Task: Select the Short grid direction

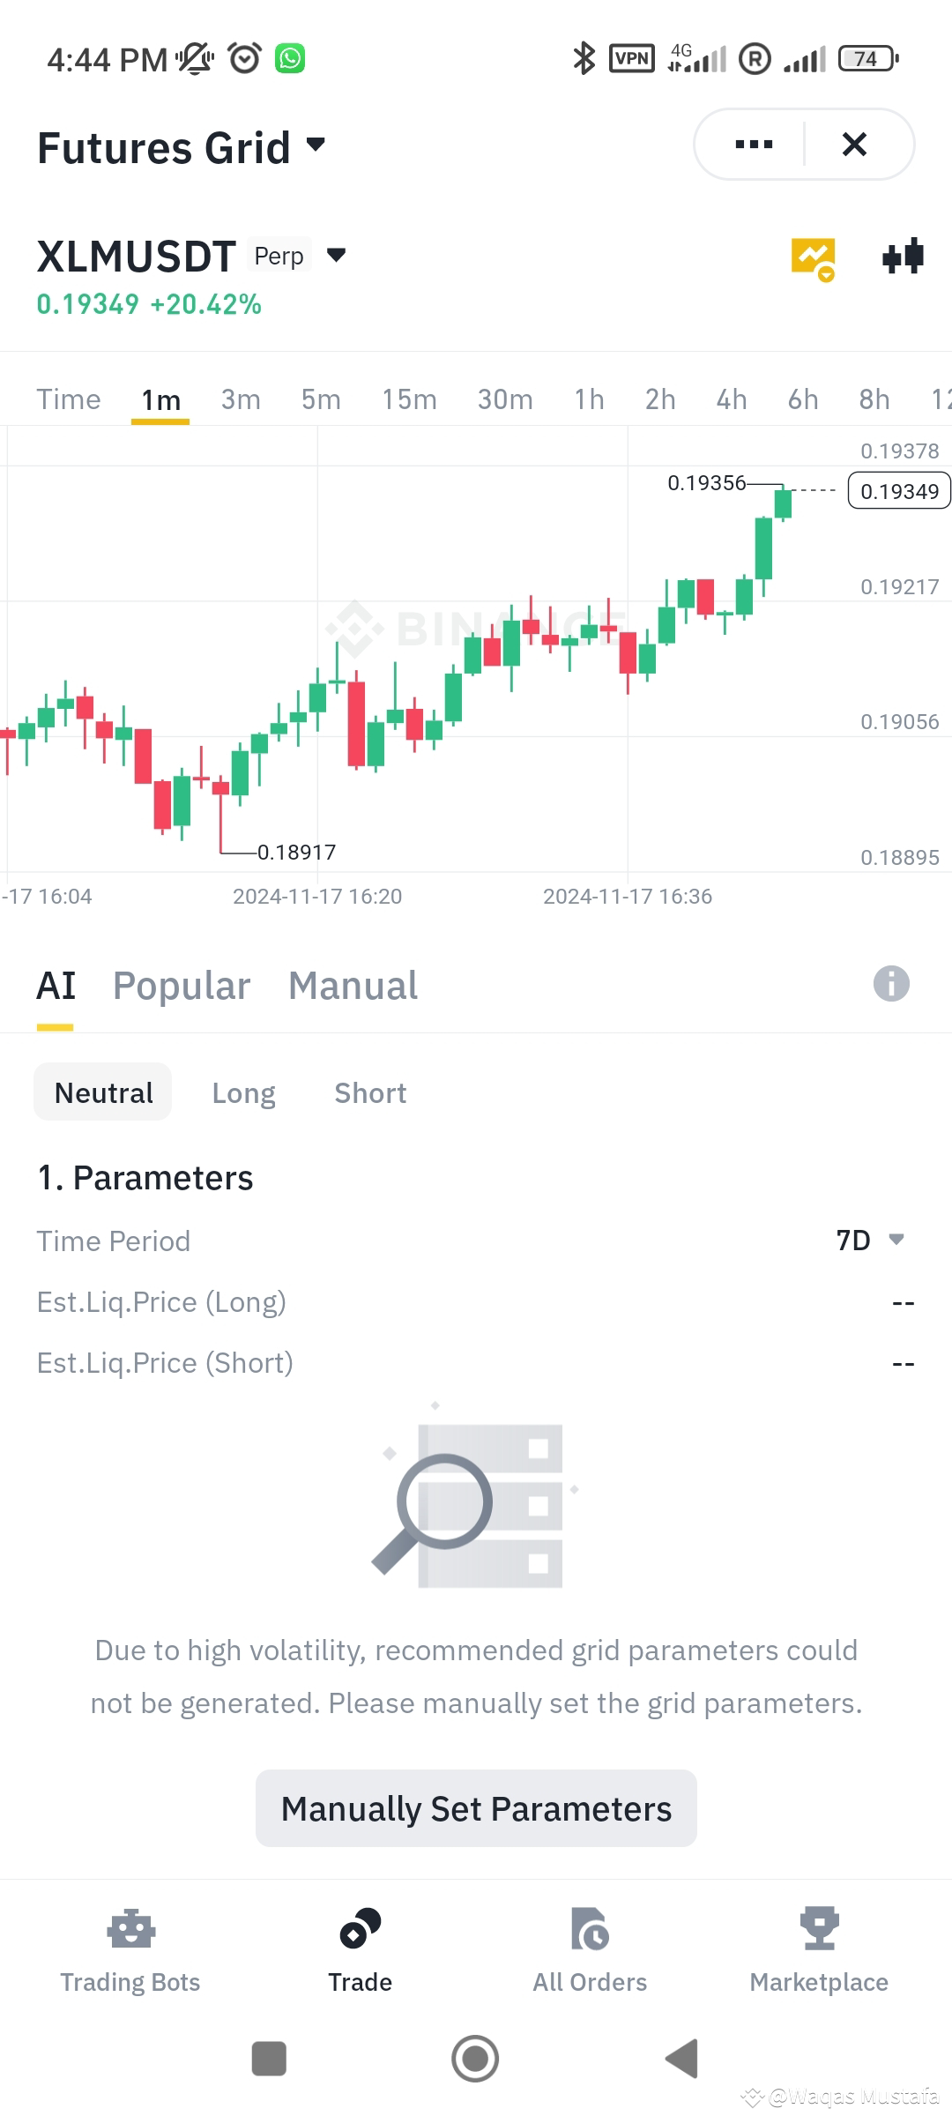Action: (369, 1092)
